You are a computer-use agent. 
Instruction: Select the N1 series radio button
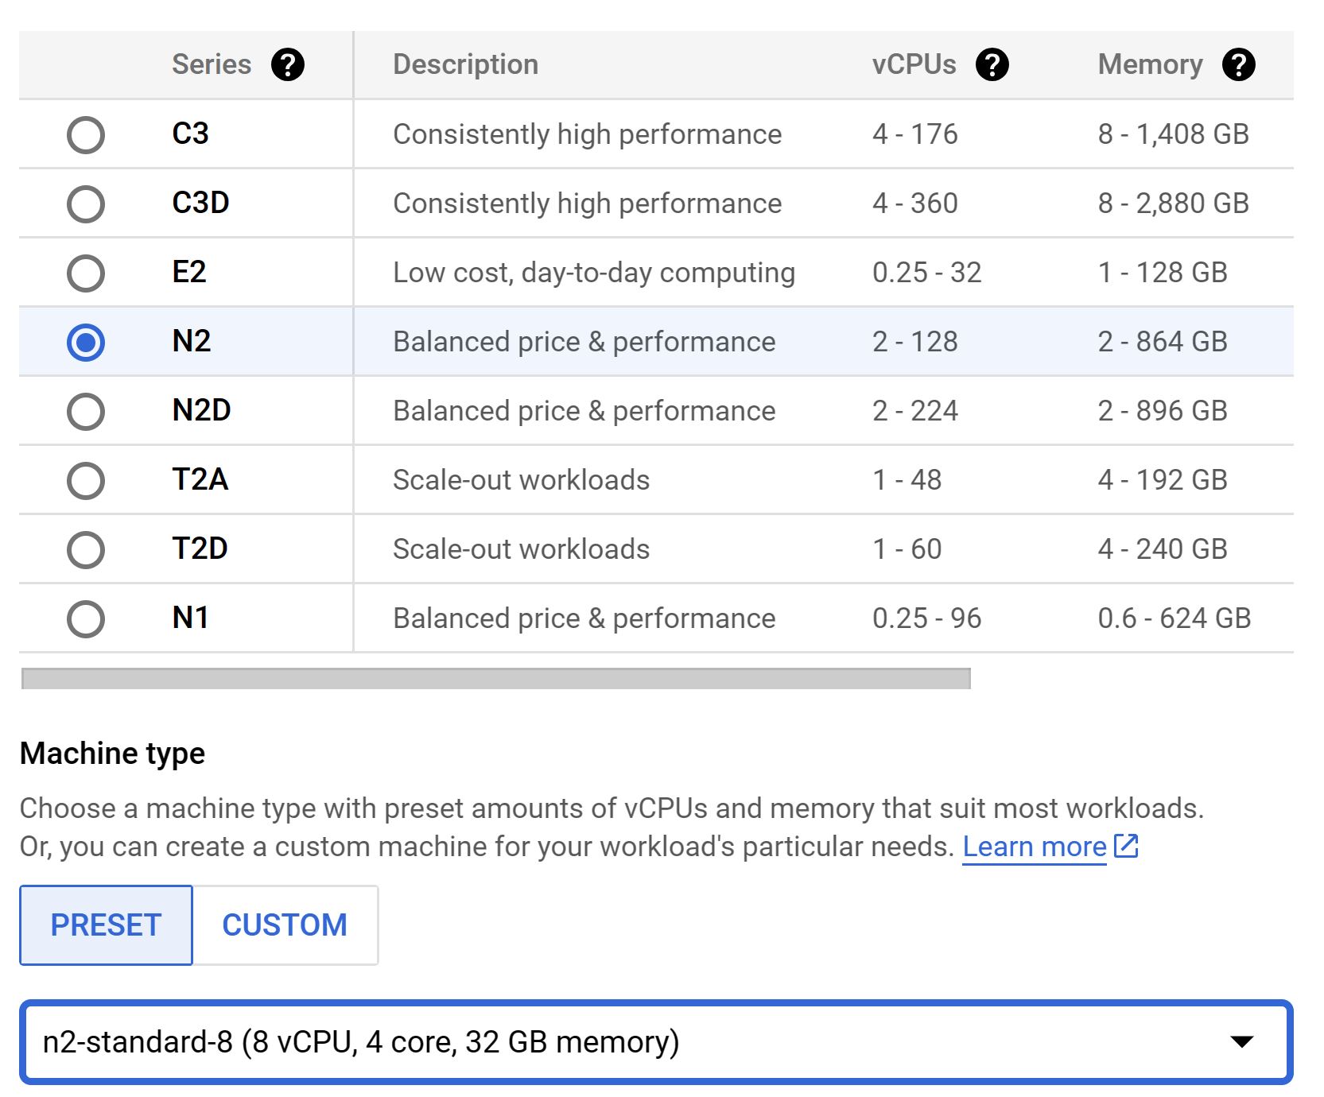coord(86,618)
